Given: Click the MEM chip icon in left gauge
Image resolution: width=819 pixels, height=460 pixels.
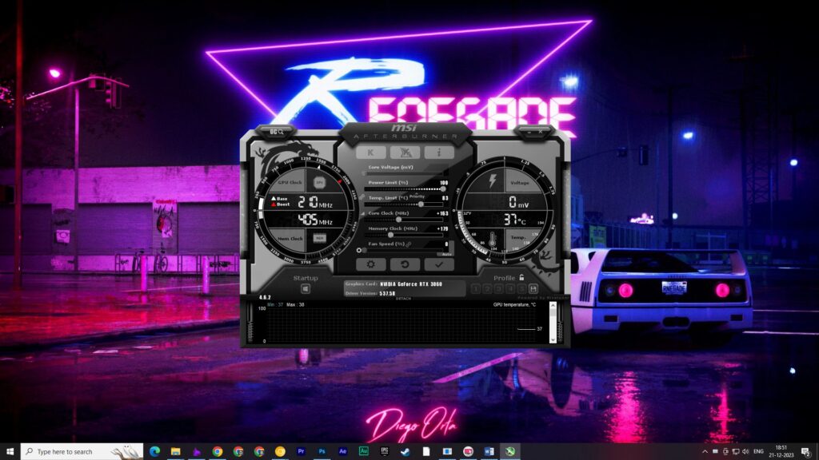Looking at the screenshot, I should click(320, 238).
